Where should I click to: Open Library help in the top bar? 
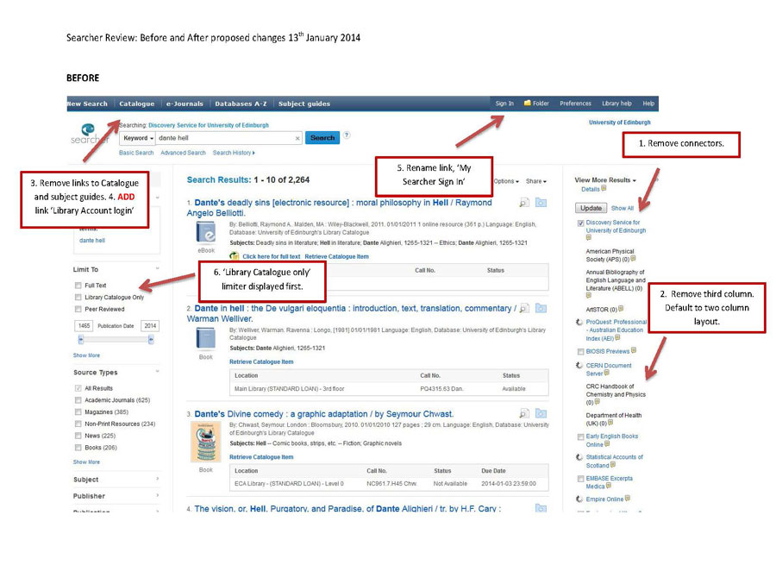click(x=616, y=103)
